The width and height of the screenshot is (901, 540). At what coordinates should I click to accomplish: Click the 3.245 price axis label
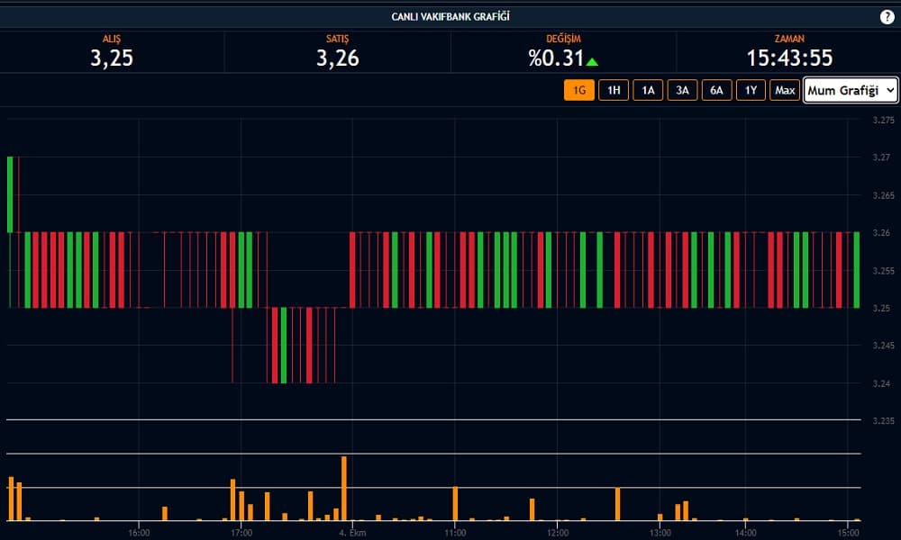(883, 346)
